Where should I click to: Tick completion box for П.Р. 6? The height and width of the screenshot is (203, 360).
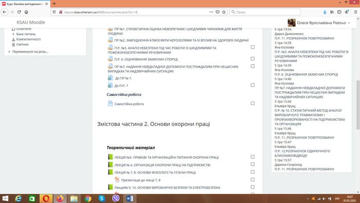[x=253, y=59]
